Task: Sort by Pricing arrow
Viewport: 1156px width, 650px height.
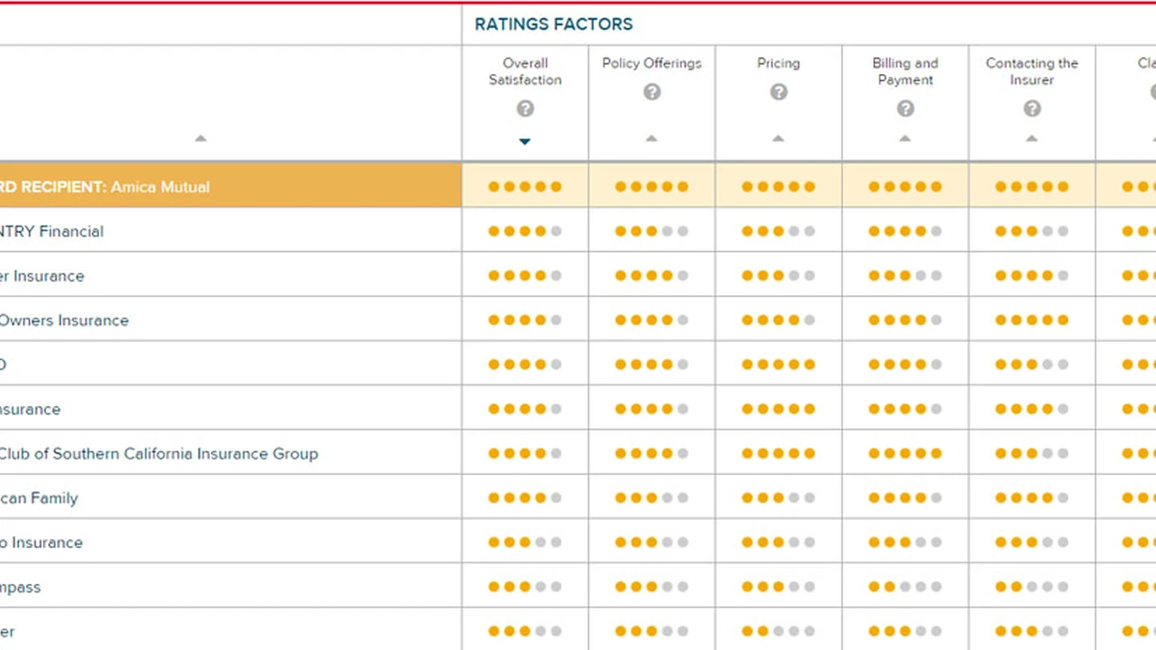Action: coord(778,138)
